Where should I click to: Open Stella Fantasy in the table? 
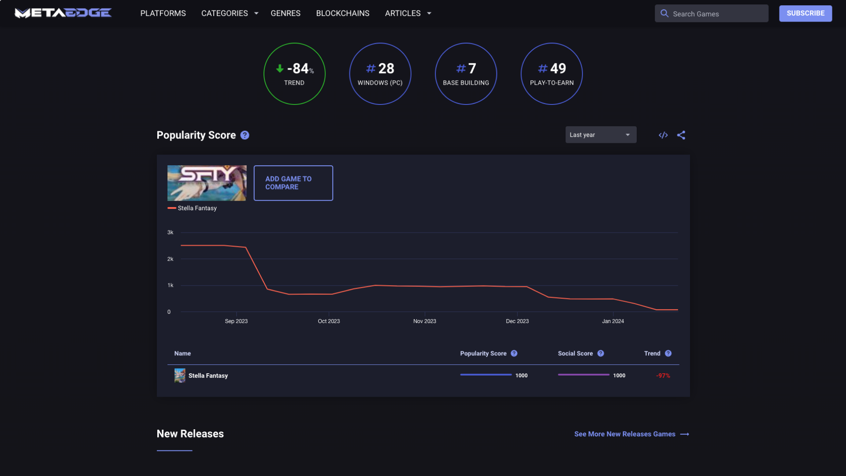(208, 376)
